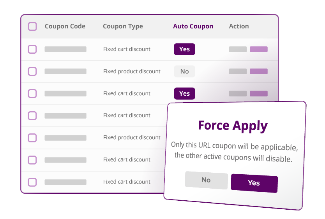The height and width of the screenshot is (219, 325).
Task: Sort by the Coupon Code column header
Action: [65, 26]
